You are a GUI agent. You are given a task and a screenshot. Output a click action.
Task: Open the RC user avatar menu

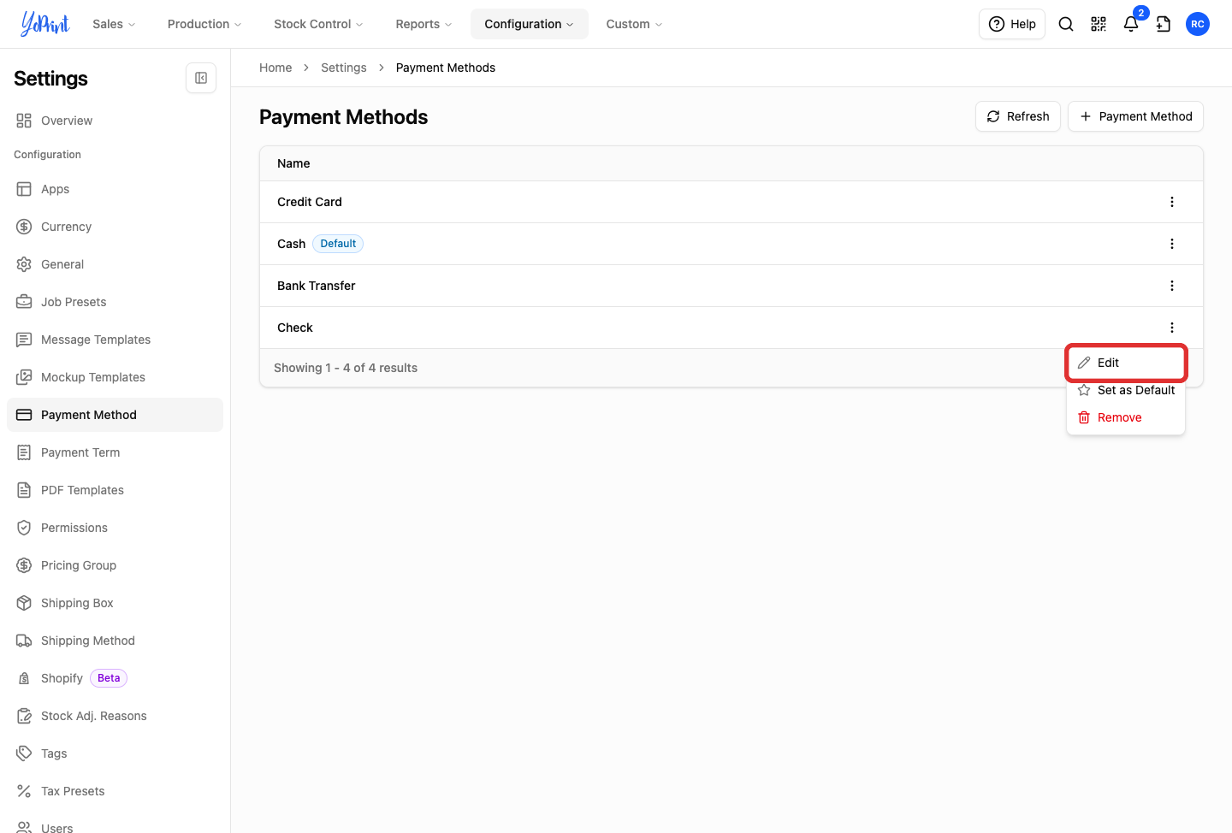click(x=1198, y=24)
